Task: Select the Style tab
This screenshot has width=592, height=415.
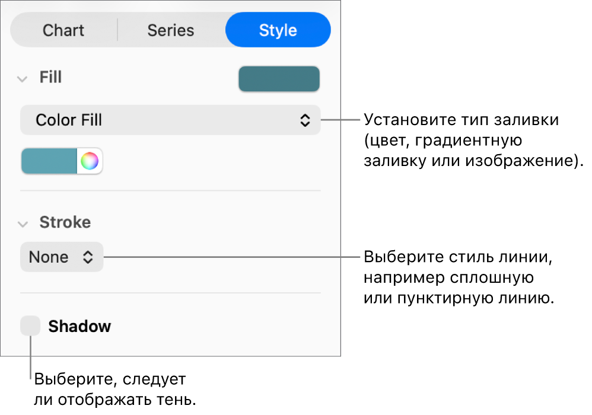Action: click(278, 30)
